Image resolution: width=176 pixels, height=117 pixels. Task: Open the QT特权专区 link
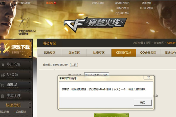[122, 8]
